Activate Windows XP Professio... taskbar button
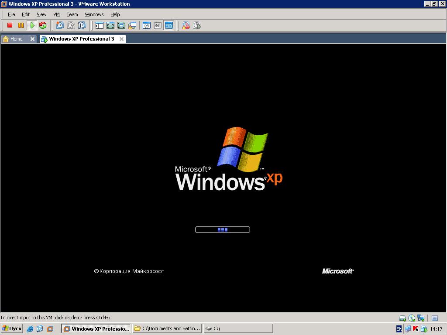 pyautogui.click(x=96, y=329)
